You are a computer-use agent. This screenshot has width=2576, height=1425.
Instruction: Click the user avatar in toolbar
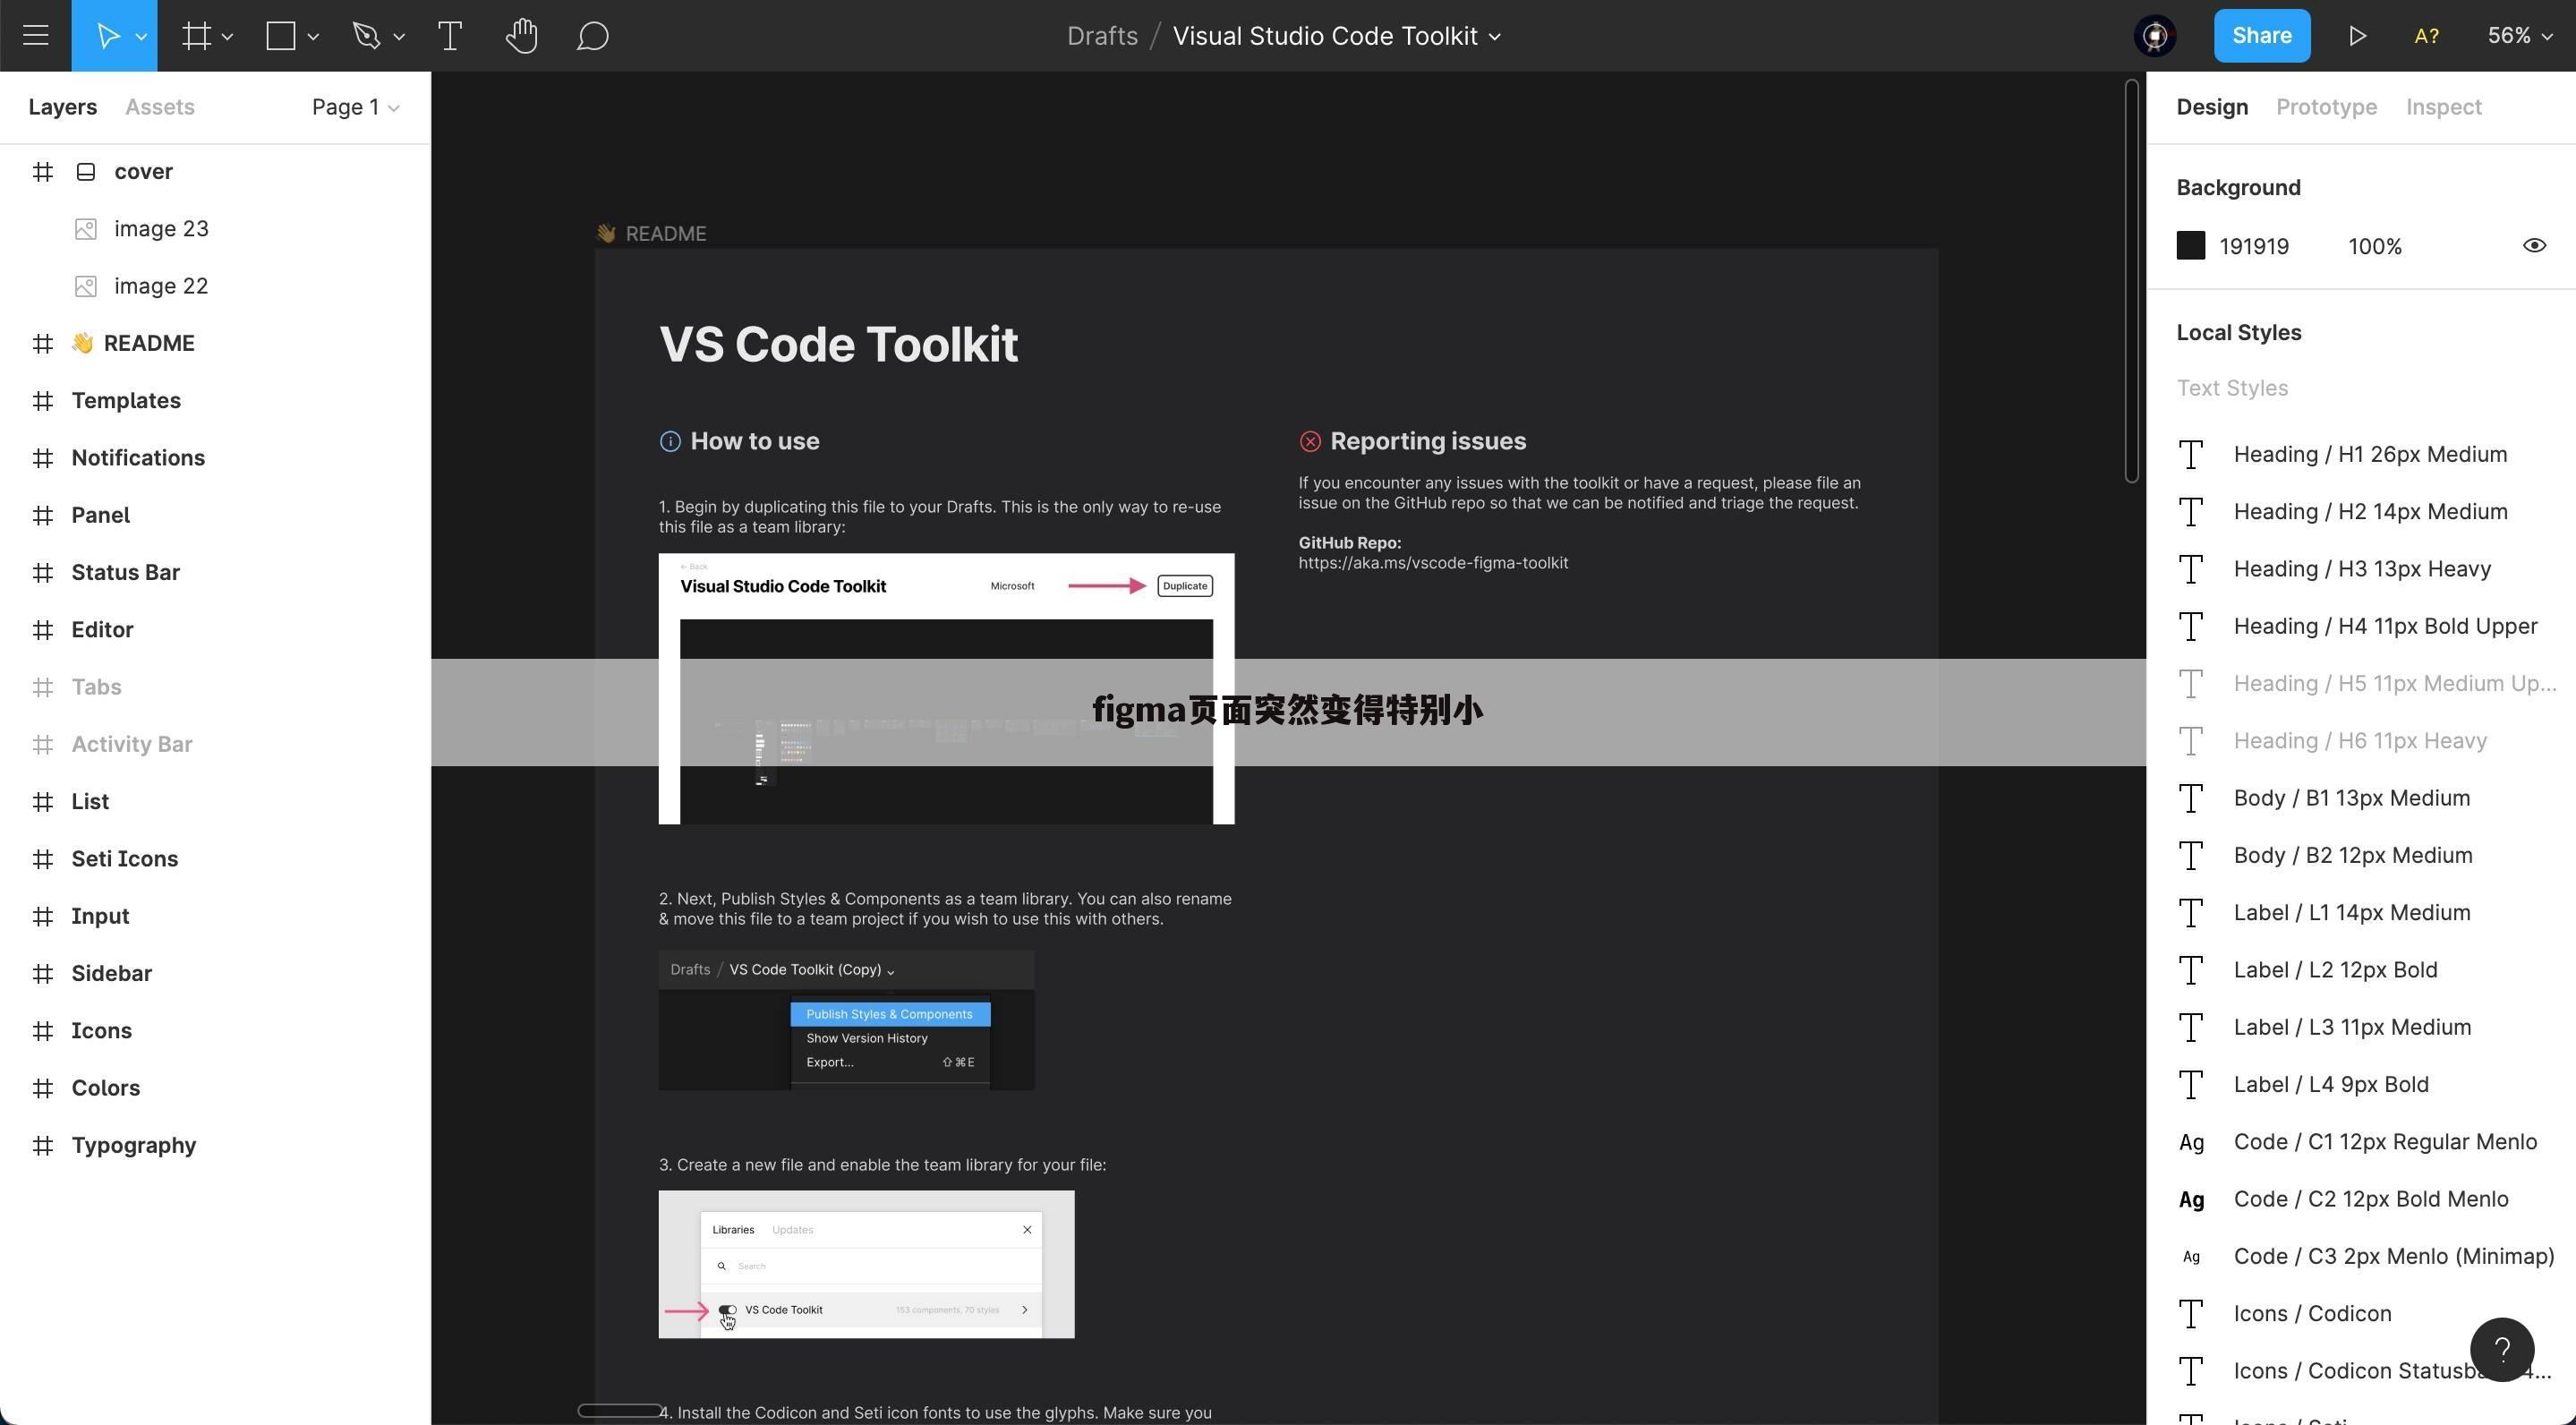click(2155, 36)
